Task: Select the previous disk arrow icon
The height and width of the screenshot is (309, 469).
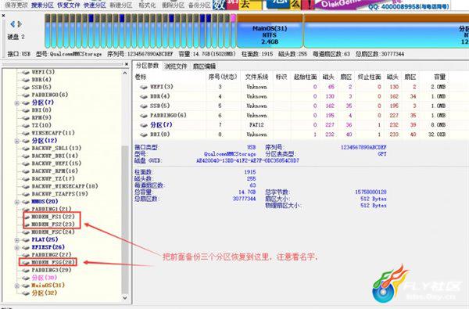Action: click(13, 24)
